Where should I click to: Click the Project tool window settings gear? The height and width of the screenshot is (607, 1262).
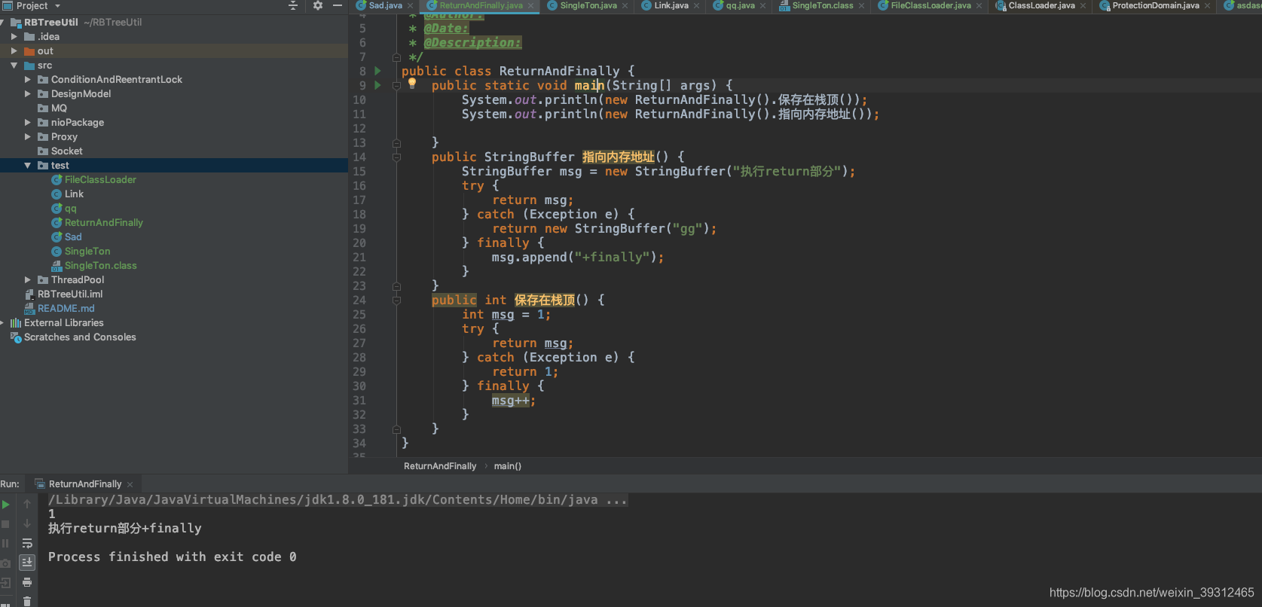coord(318,5)
